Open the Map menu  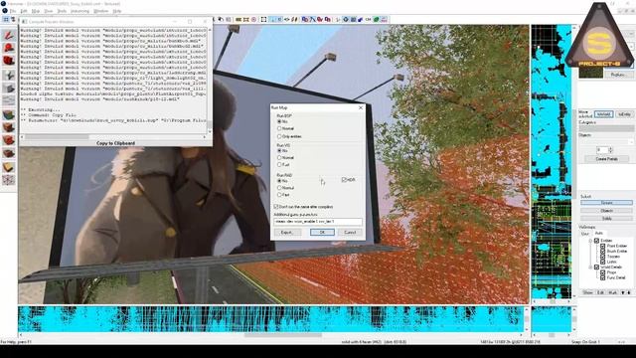click(x=36, y=11)
